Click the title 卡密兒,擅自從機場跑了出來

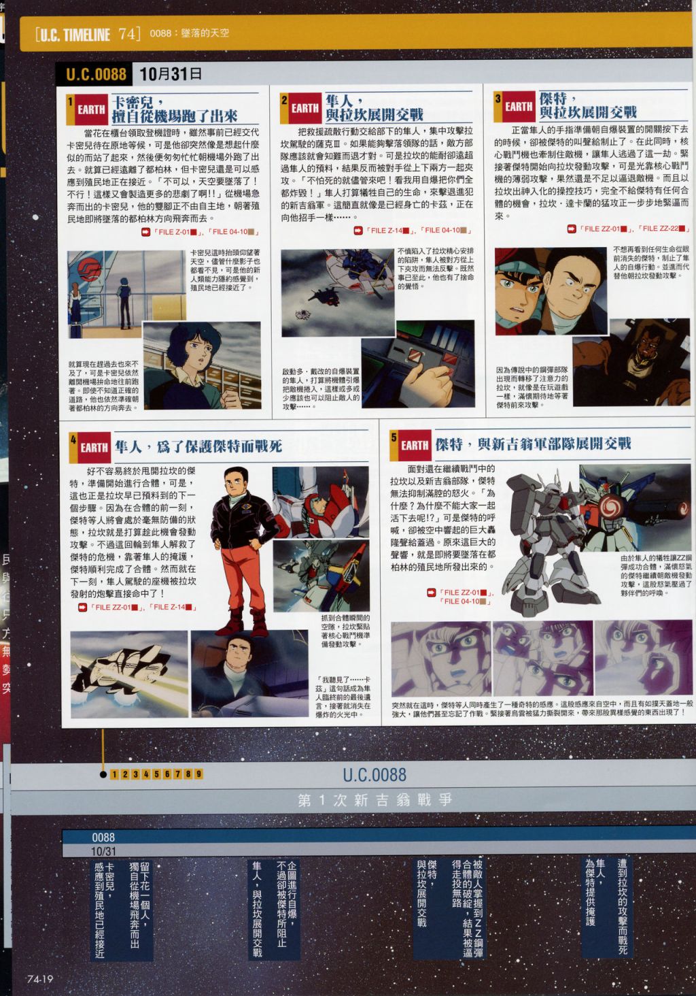coord(174,110)
